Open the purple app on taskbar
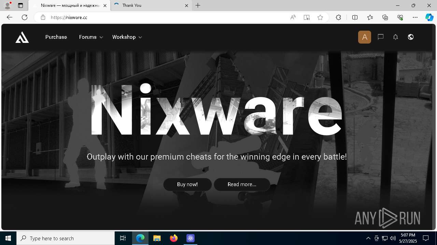 [x=190, y=238]
